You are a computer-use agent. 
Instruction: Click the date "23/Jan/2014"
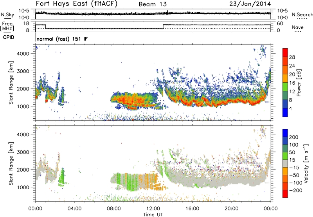coord(250,4)
